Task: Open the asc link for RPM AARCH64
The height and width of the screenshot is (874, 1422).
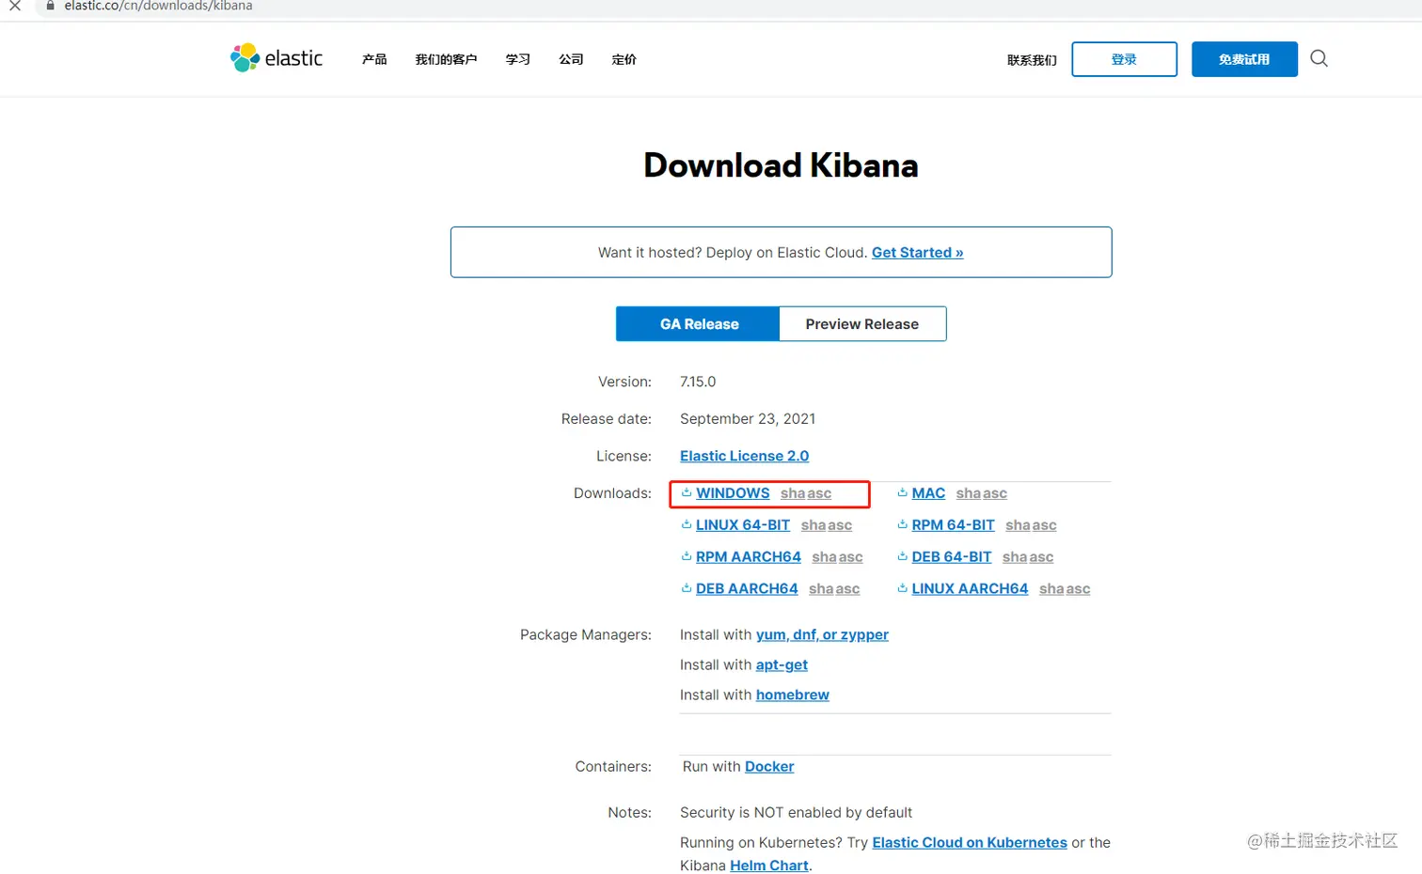Action: pyautogui.click(x=850, y=557)
